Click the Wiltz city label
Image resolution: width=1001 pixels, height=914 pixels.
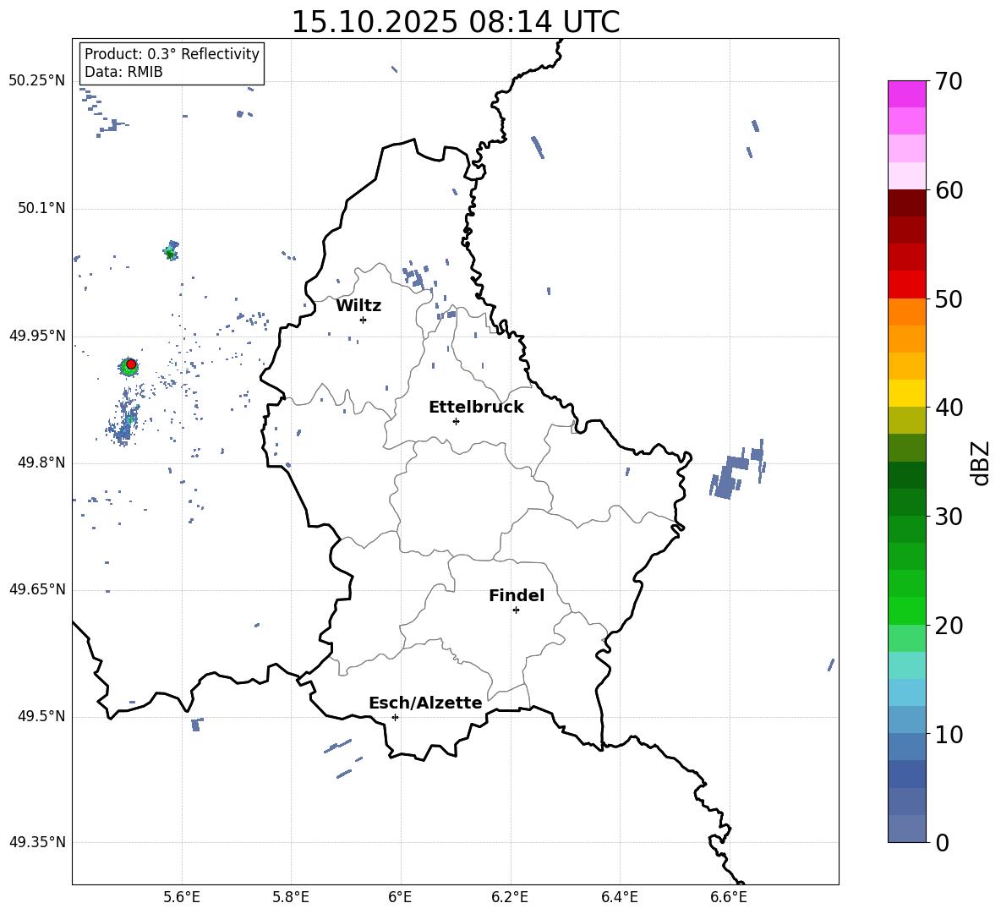coord(358,306)
